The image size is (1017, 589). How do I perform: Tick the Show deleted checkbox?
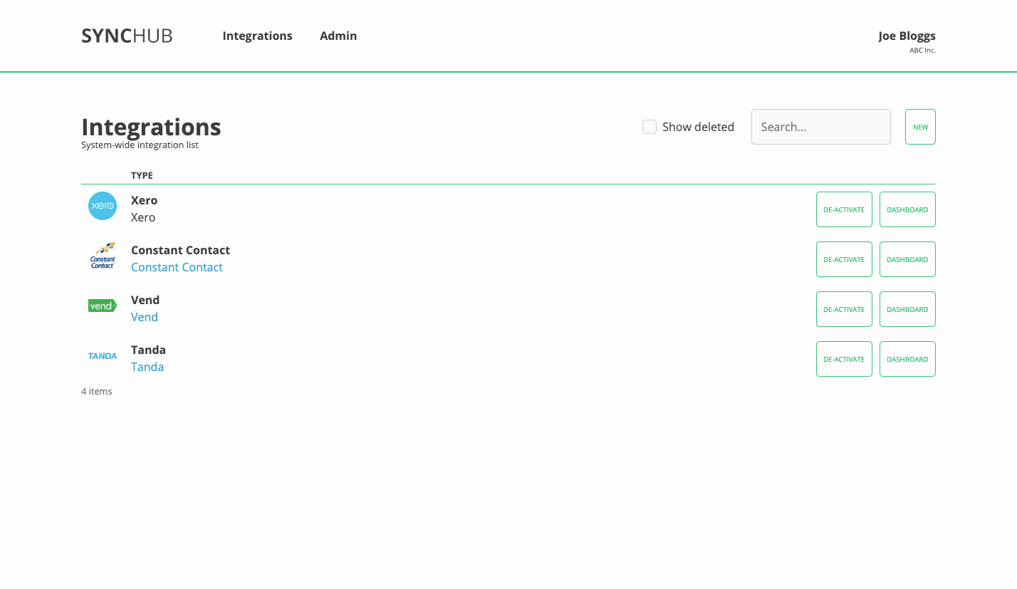[x=650, y=127]
